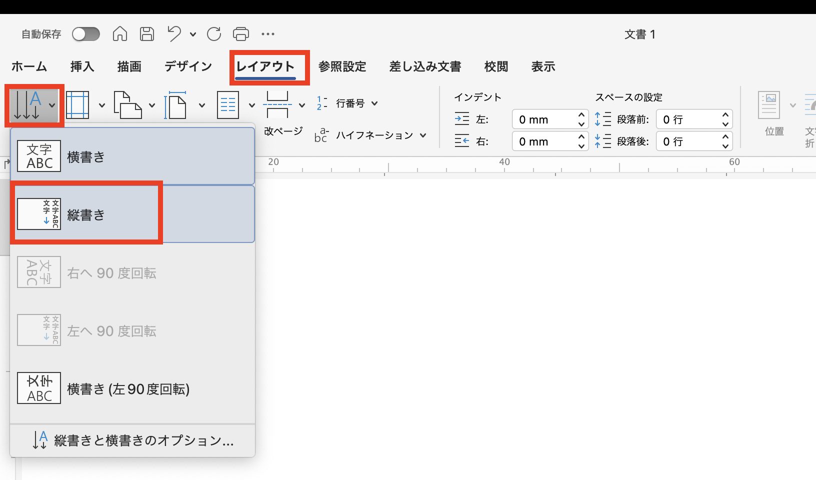
Task: Click the 位置 (Position) icon
Action: pos(769,105)
